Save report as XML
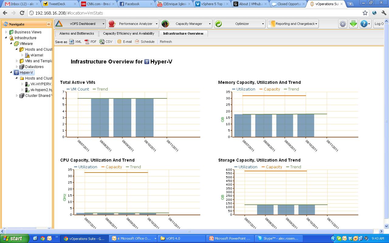This screenshot has height=243, width=389. pos(75,42)
